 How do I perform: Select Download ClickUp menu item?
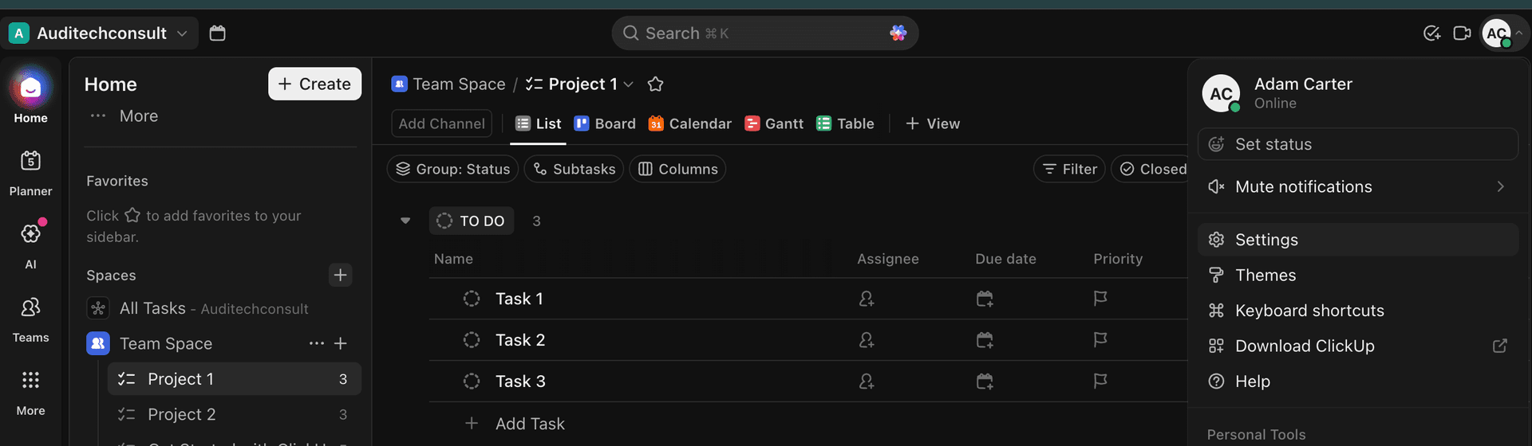point(1358,346)
